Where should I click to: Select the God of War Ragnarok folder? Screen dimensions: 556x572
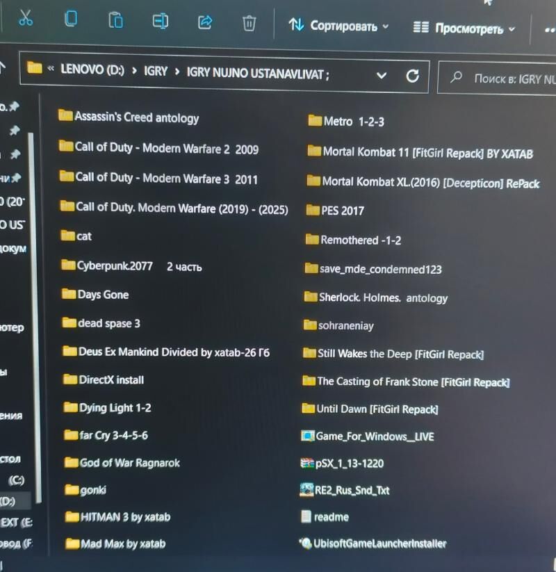tap(122, 463)
